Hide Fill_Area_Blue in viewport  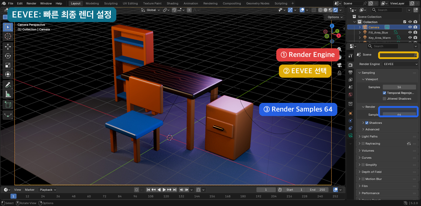[410, 32]
